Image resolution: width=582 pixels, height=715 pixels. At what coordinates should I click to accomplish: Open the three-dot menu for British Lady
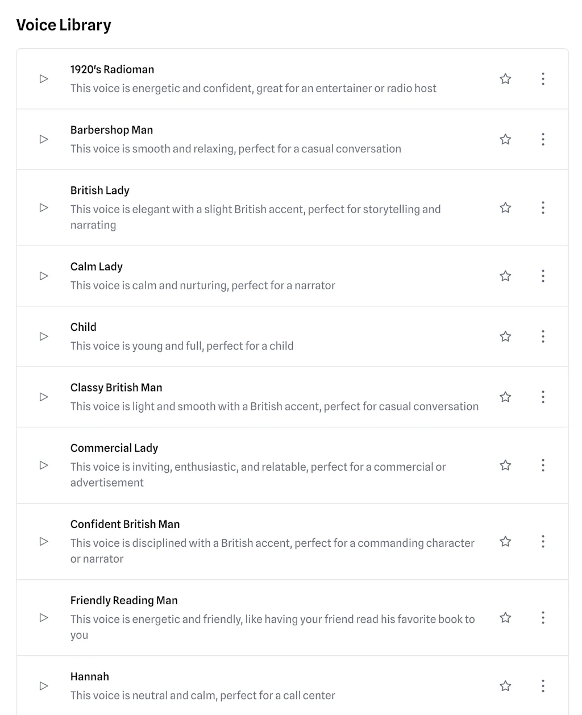543,208
